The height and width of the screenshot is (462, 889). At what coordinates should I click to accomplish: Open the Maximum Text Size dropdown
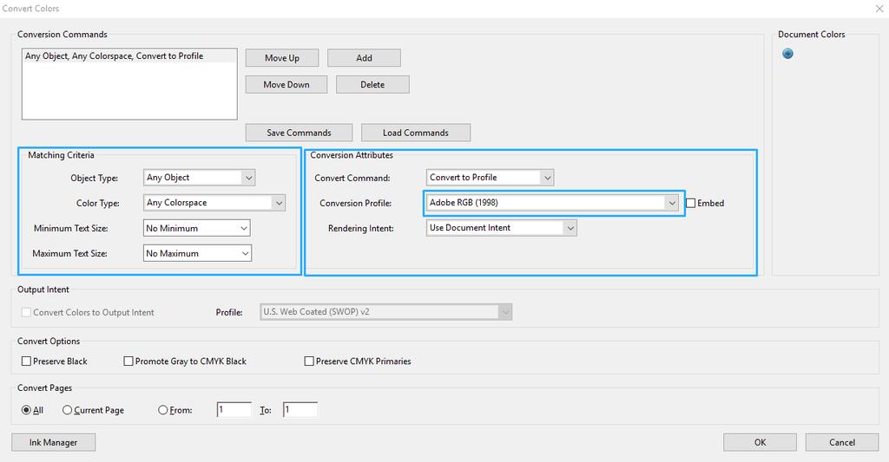coord(197,254)
